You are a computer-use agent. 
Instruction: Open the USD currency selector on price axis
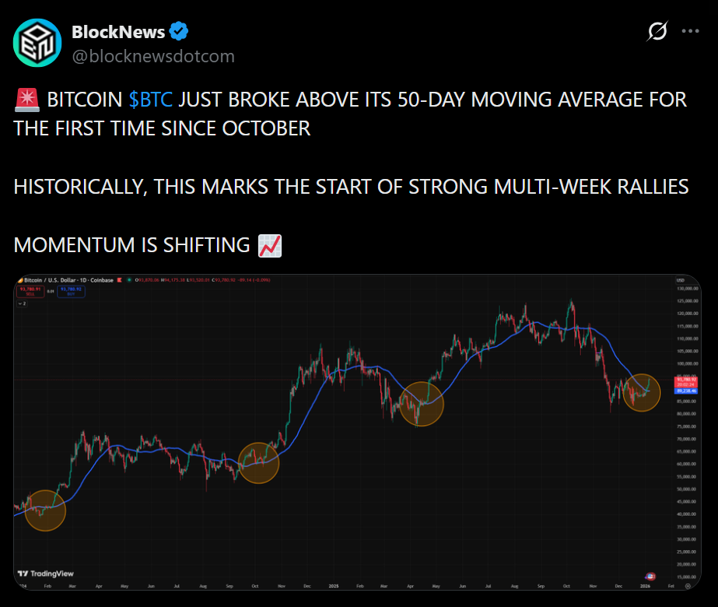[x=679, y=280]
